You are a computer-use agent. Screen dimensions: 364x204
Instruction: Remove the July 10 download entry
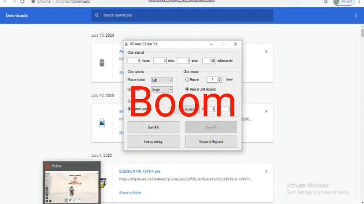tap(266, 112)
